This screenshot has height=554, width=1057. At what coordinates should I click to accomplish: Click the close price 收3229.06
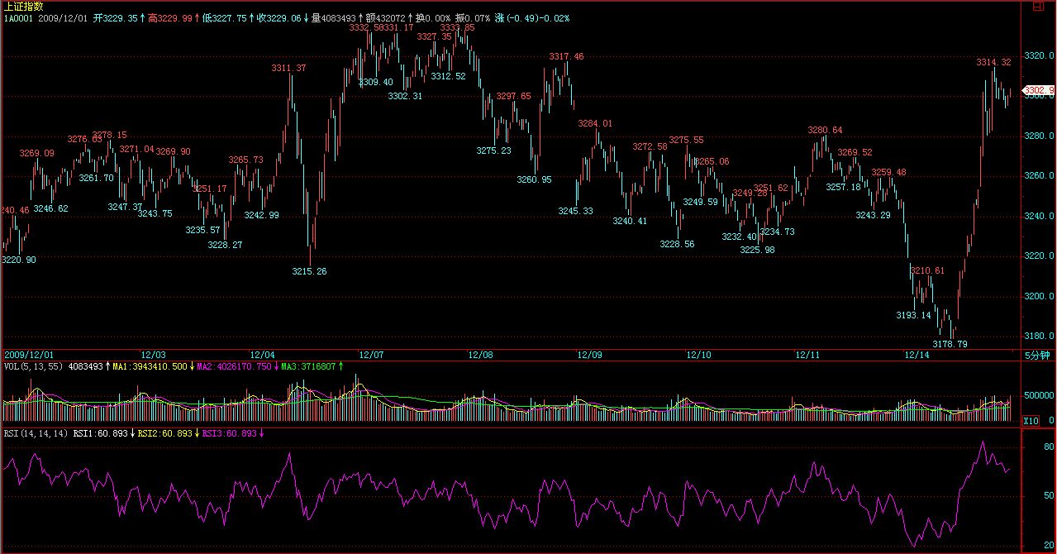click(279, 17)
